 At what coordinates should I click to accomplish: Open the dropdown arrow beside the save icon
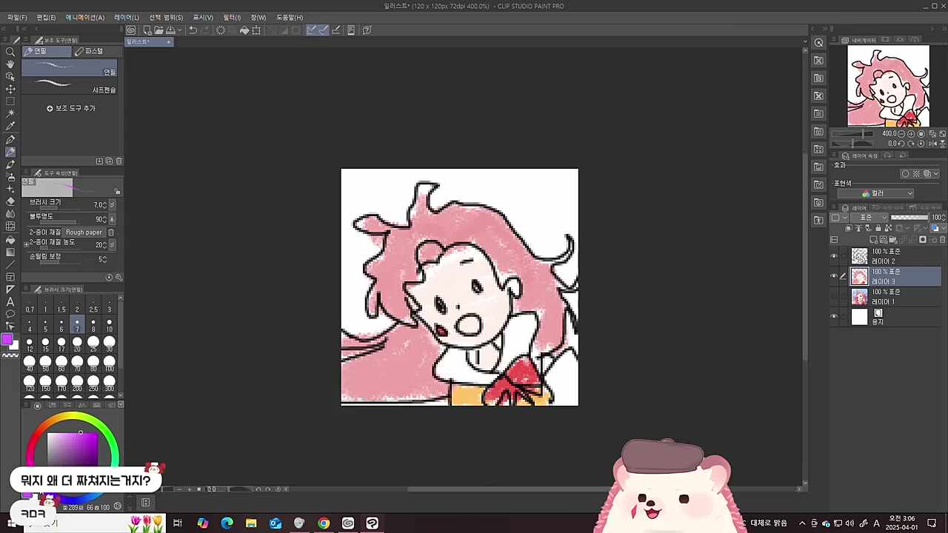point(179,30)
